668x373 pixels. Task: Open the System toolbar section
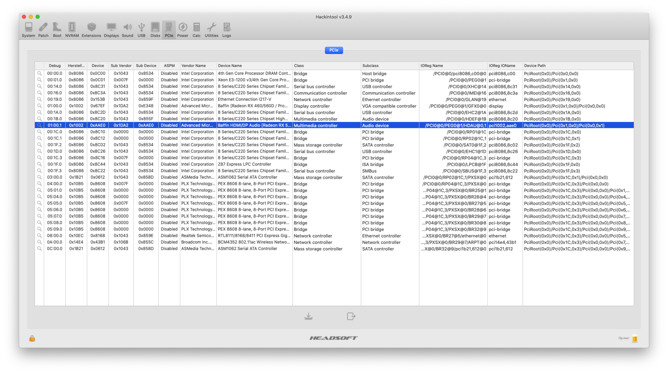click(x=28, y=30)
